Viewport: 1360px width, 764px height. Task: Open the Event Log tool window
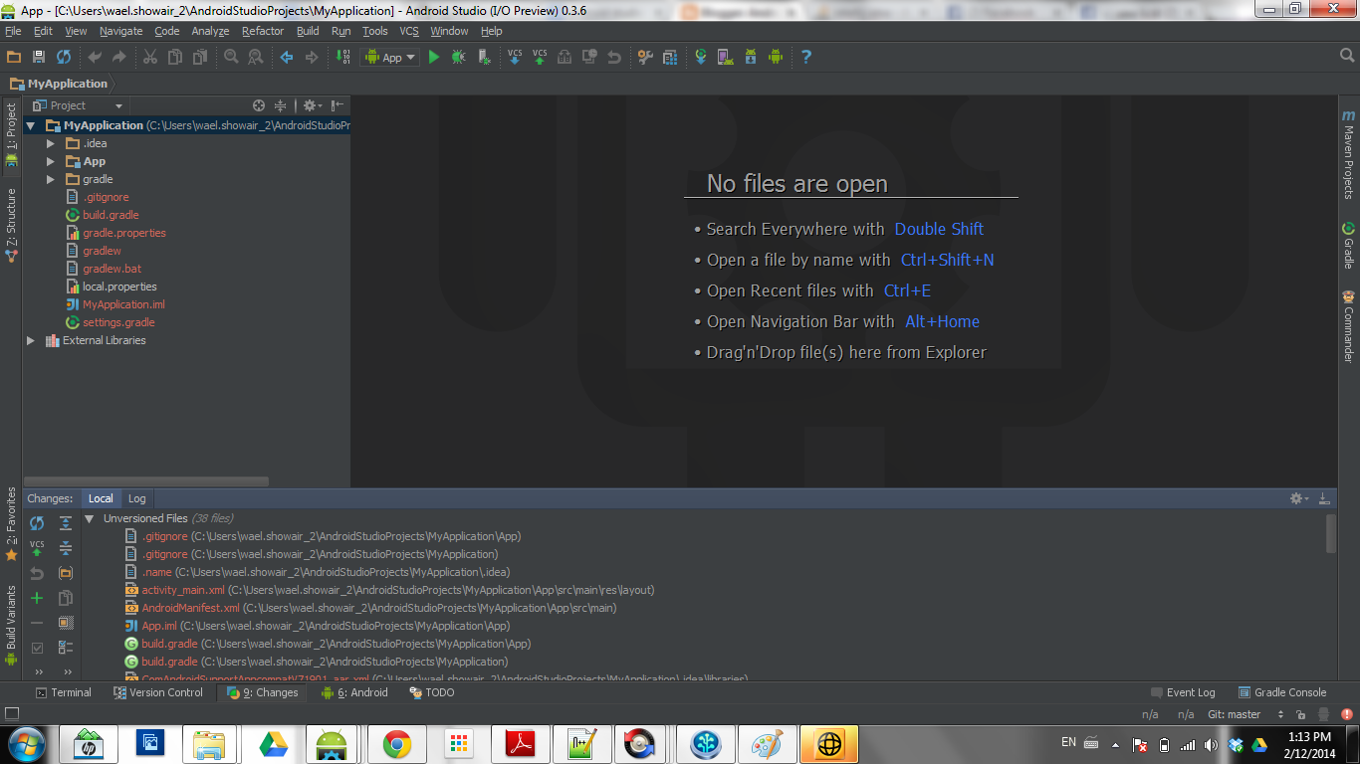point(1183,692)
